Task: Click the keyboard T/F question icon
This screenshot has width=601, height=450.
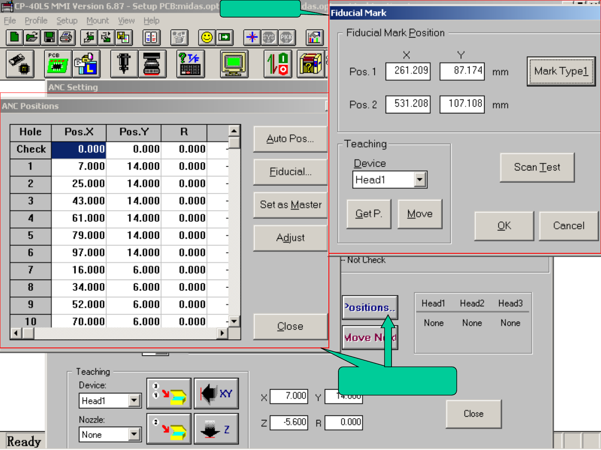Action: point(190,64)
